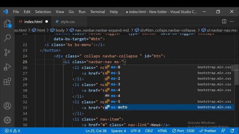Change the UTF-8 file encoding
Viewport: 239px width, 134px height.
[x=136, y=131]
